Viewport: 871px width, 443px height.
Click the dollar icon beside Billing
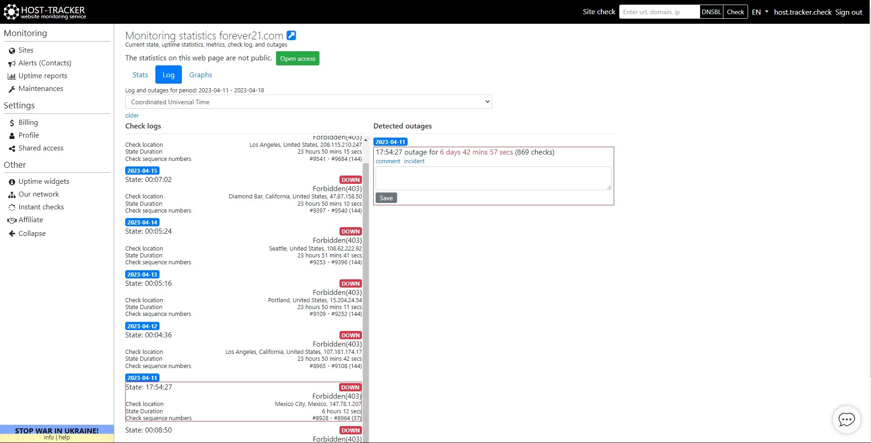click(12, 123)
